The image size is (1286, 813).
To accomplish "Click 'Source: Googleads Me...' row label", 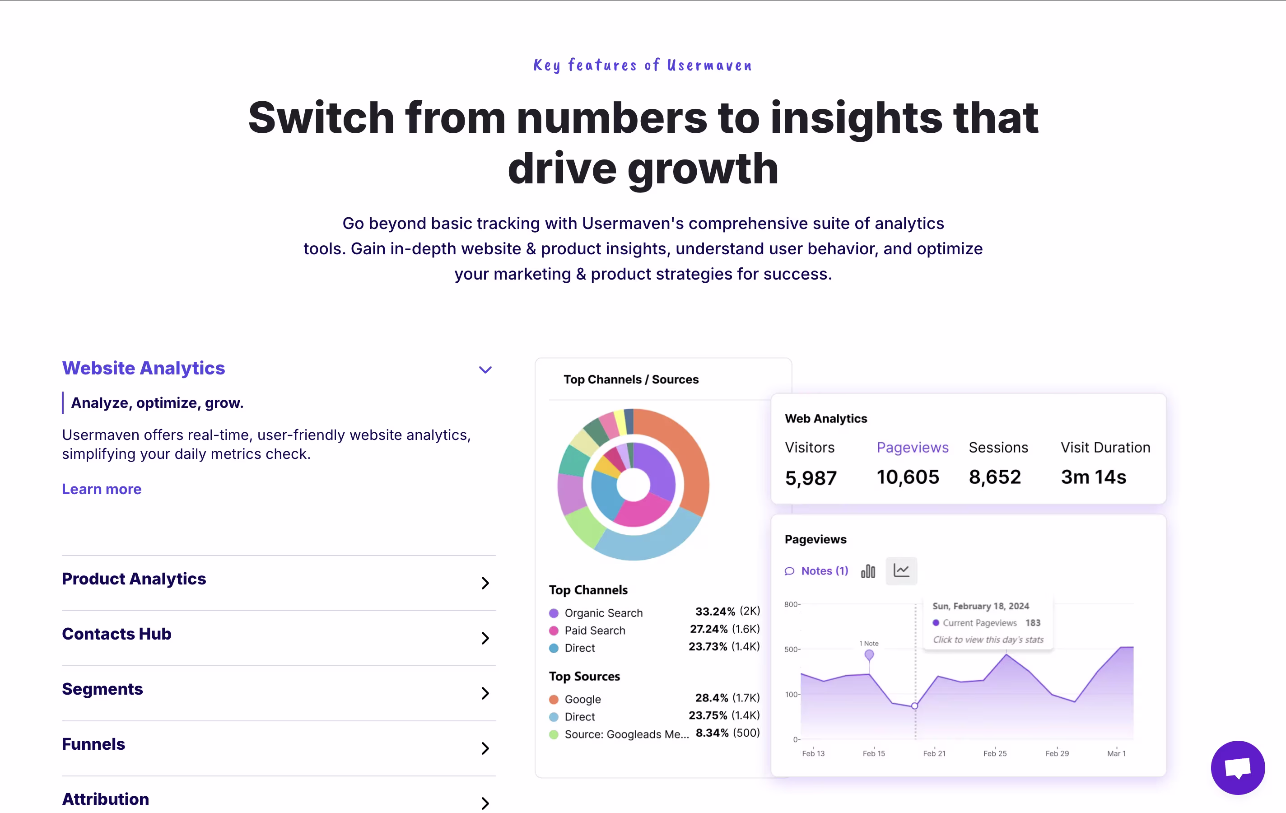I will click(x=626, y=734).
